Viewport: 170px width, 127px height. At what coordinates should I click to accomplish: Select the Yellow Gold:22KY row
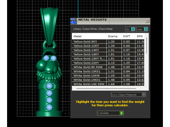108,63
